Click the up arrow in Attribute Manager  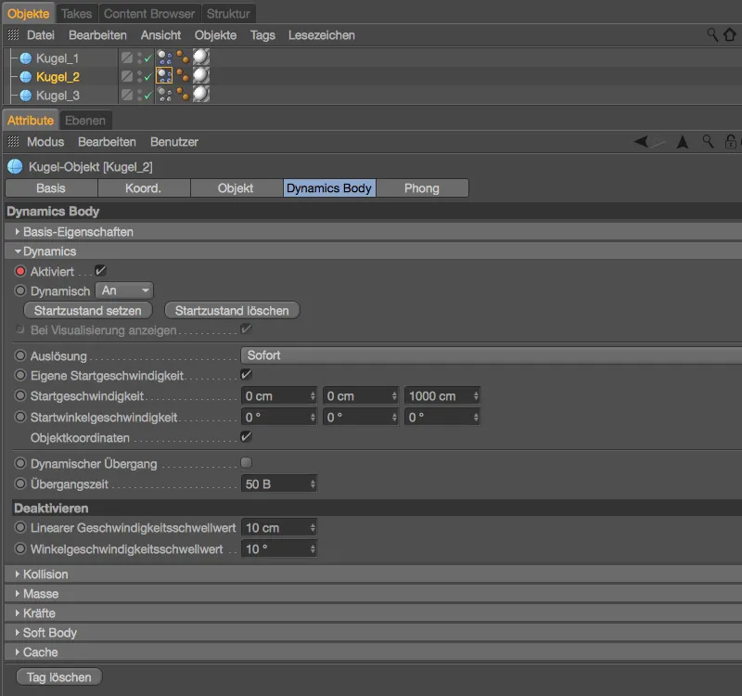683,142
